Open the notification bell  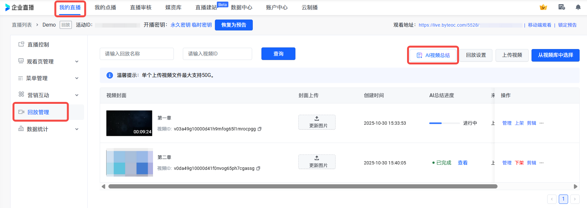click(x=578, y=7)
